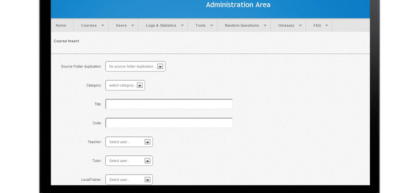Expand the Source Folder duplication dropdown
The image size is (419, 193).
[x=135, y=67]
